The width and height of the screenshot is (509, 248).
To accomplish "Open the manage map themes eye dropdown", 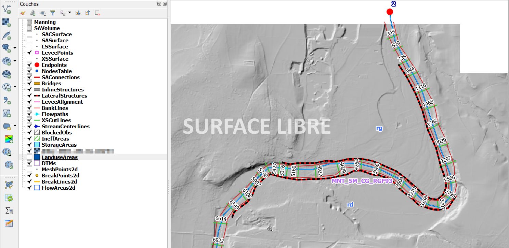I will tap(43, 13).
